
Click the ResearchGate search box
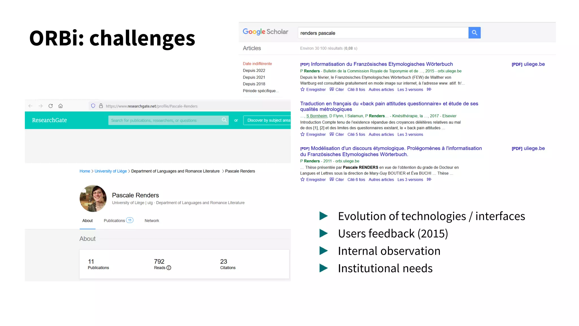(x=168, y=120)
